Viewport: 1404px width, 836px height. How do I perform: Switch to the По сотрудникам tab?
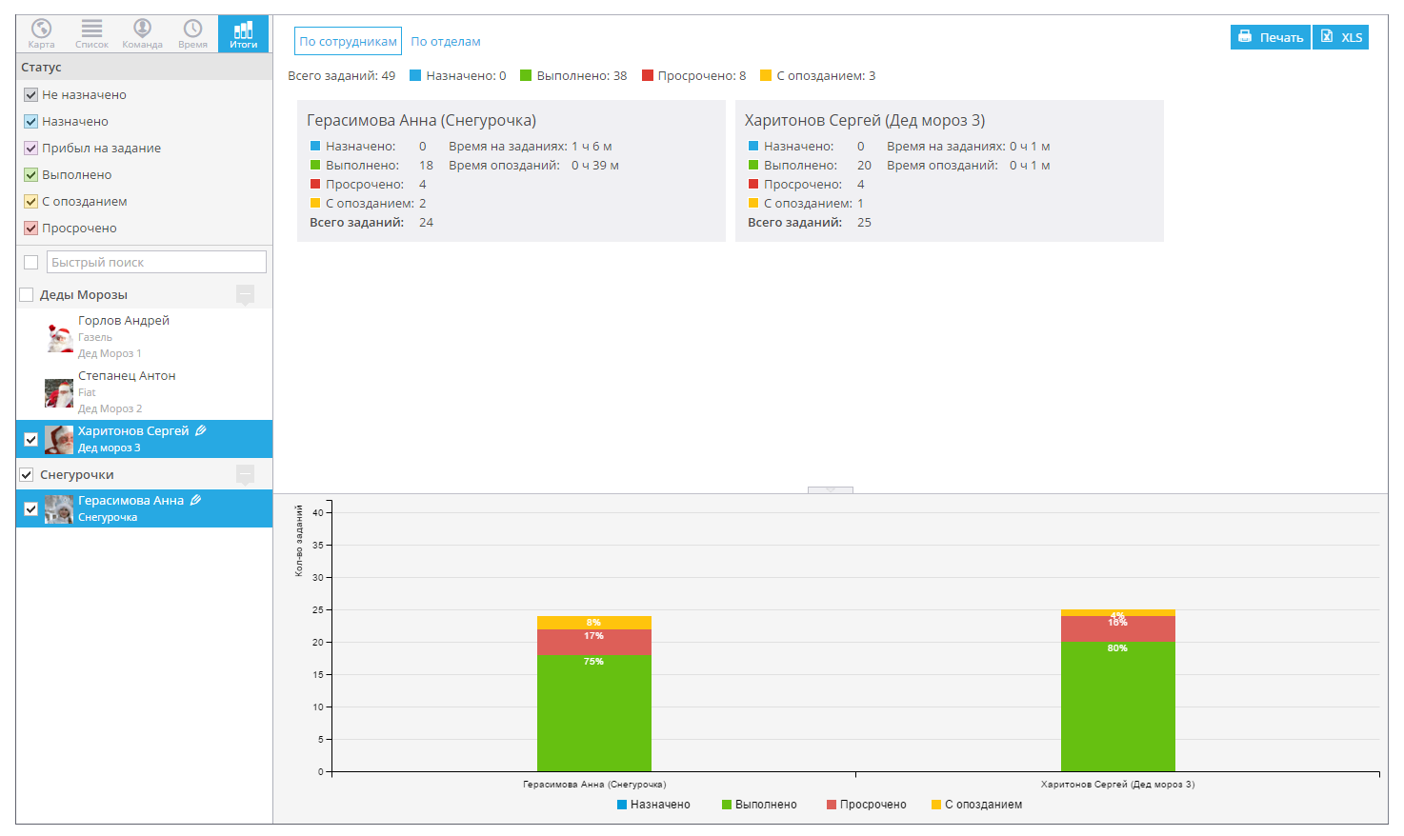click(x=348, y=41)
